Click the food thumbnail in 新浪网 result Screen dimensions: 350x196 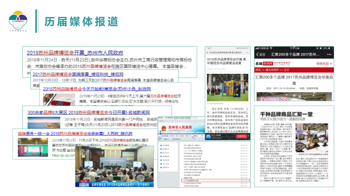[x=59, y=99]
